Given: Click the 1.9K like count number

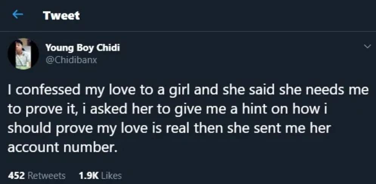Looking at the screenshot, I should coord(89,175).
